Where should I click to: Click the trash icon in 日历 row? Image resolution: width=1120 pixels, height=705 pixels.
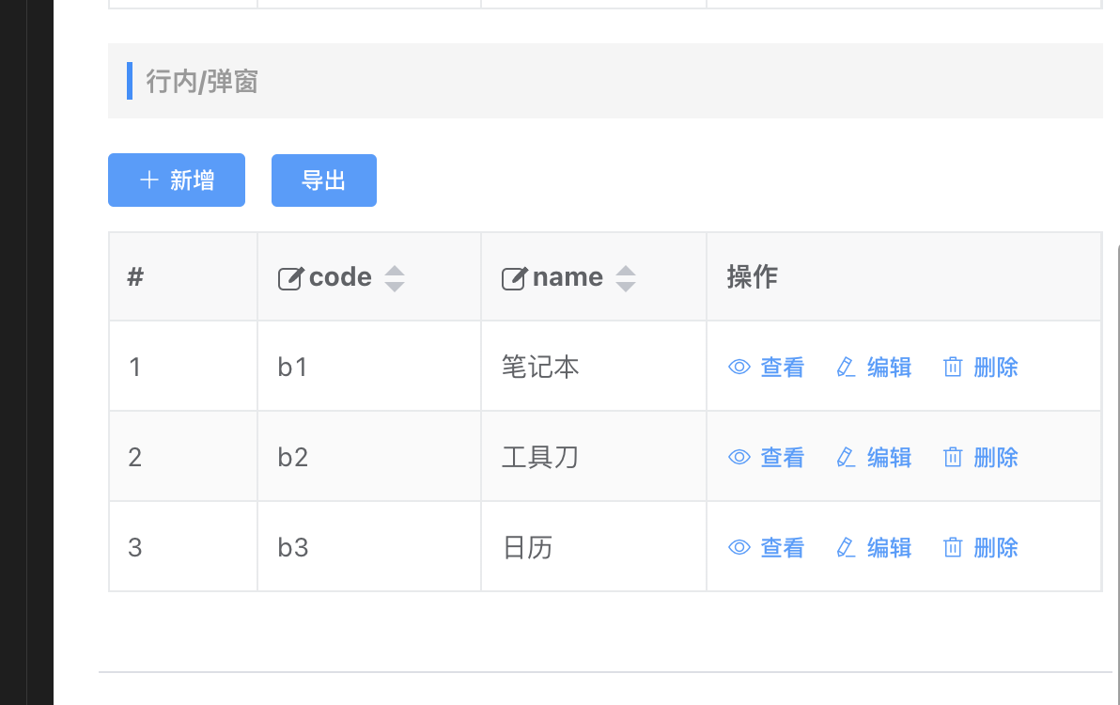pos(953,547)
